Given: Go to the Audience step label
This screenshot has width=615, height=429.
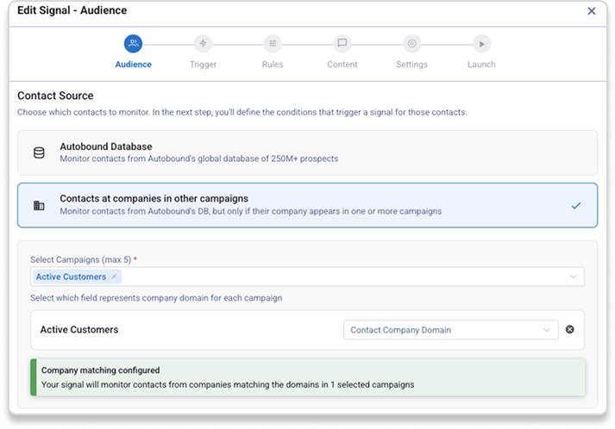Looking at the screenshot, I should [x=134, y=65].
